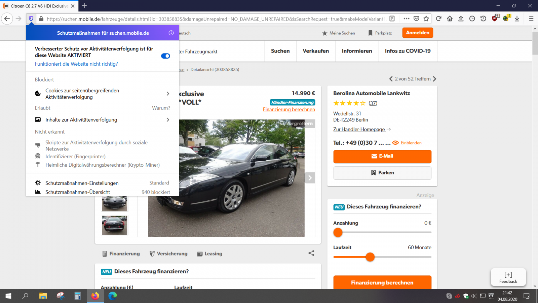Viewport: 538px width, 303px height.
Task: Toggle reader view in address bar
Action: (392, 19)
